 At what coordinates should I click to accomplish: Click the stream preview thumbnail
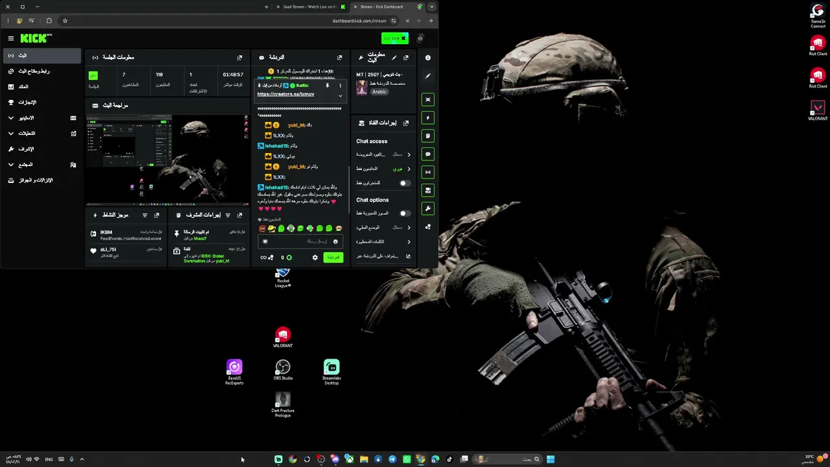167,160
